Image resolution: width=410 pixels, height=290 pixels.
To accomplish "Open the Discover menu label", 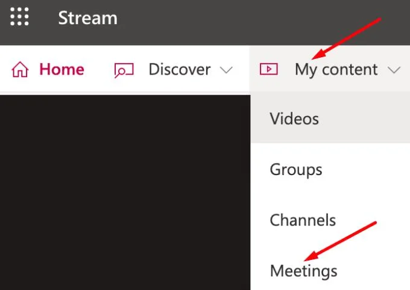I will click(180, 69).
